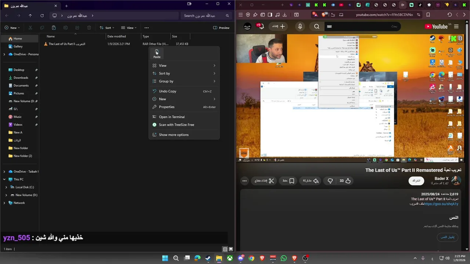Reload the YouTube page in browser
Image resolution: width=470 pixels, height=264 pixels.
point(449,15)
